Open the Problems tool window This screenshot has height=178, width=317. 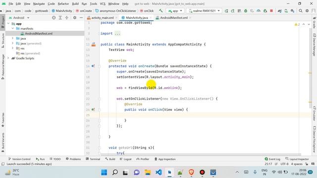click(73, 159)
